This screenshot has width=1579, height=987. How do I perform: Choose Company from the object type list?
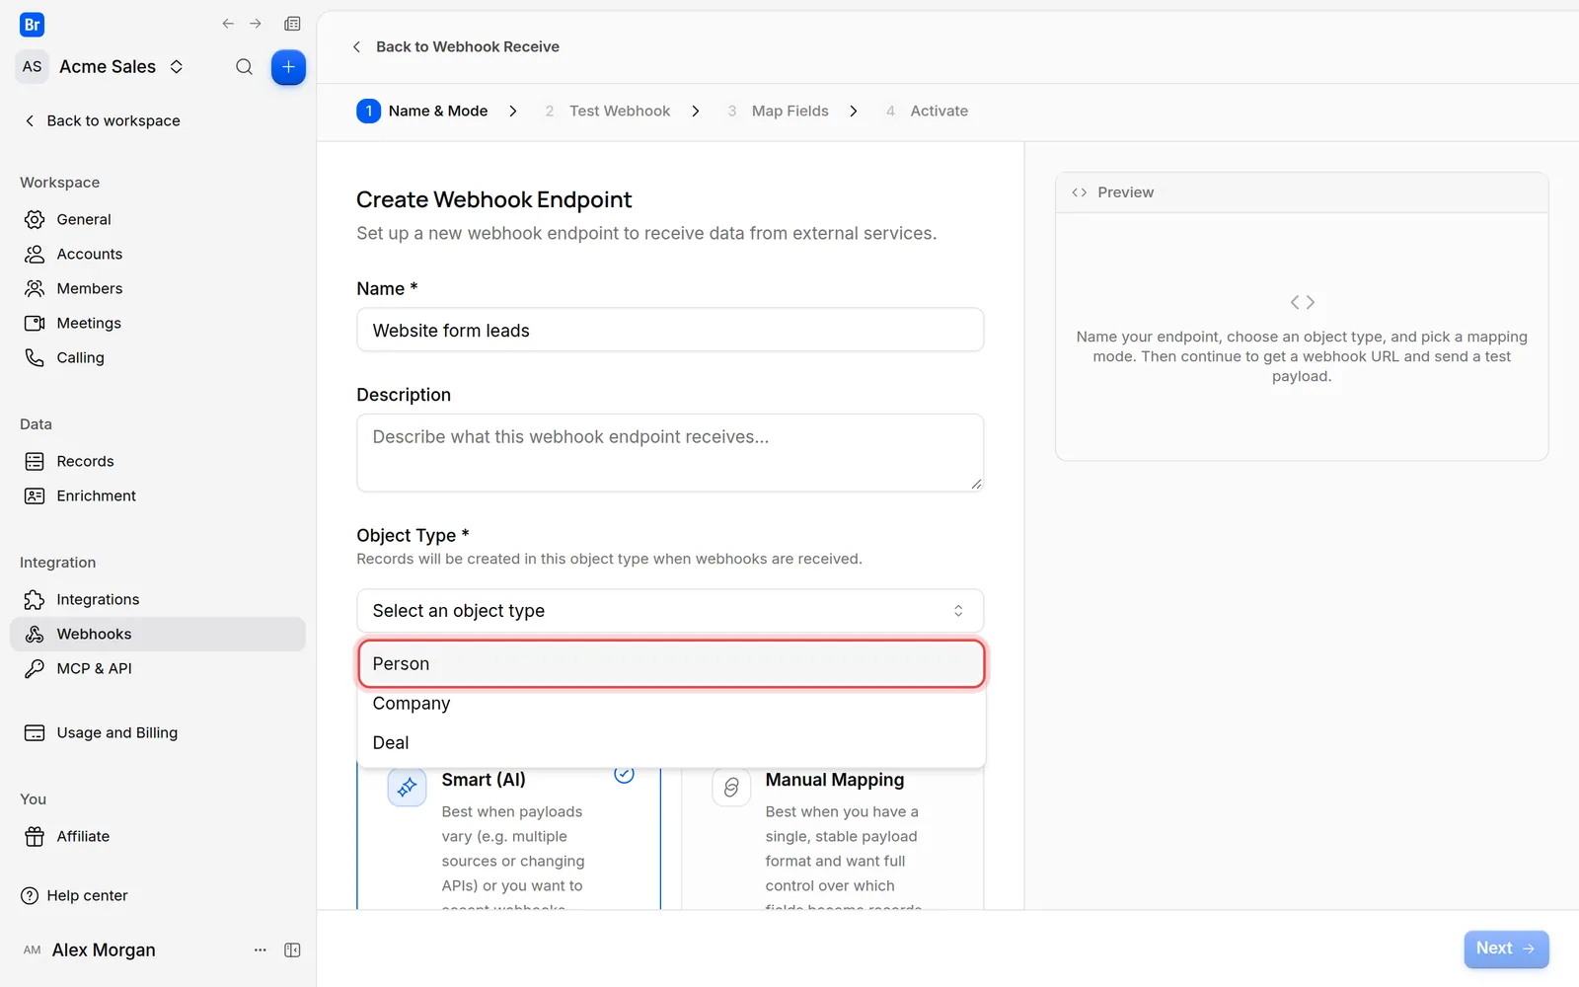(671, 704)
